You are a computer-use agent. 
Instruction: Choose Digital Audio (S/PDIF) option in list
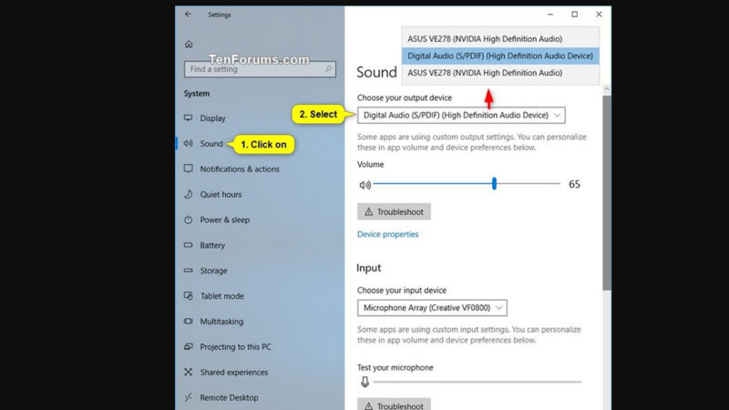click(x=500, y=56)
